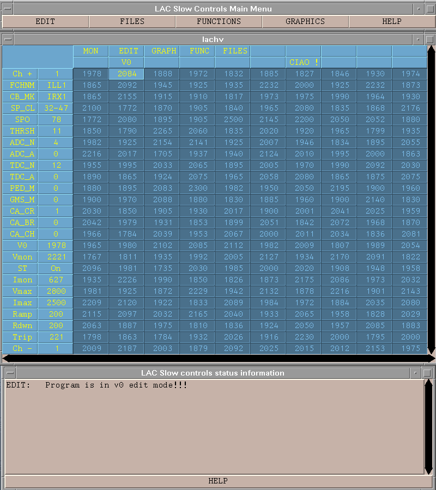Click the CA_BR label cell

[x=20, y=222]
